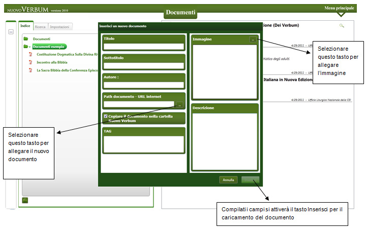Focus the Autore text field
This screenshot has height=229, width=366.
[x=143, y=85]
